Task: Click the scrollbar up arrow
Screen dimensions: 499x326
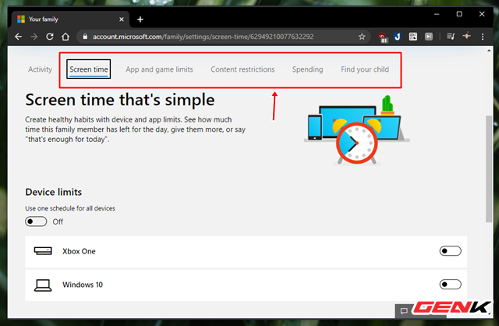Action: coord(489,51)
